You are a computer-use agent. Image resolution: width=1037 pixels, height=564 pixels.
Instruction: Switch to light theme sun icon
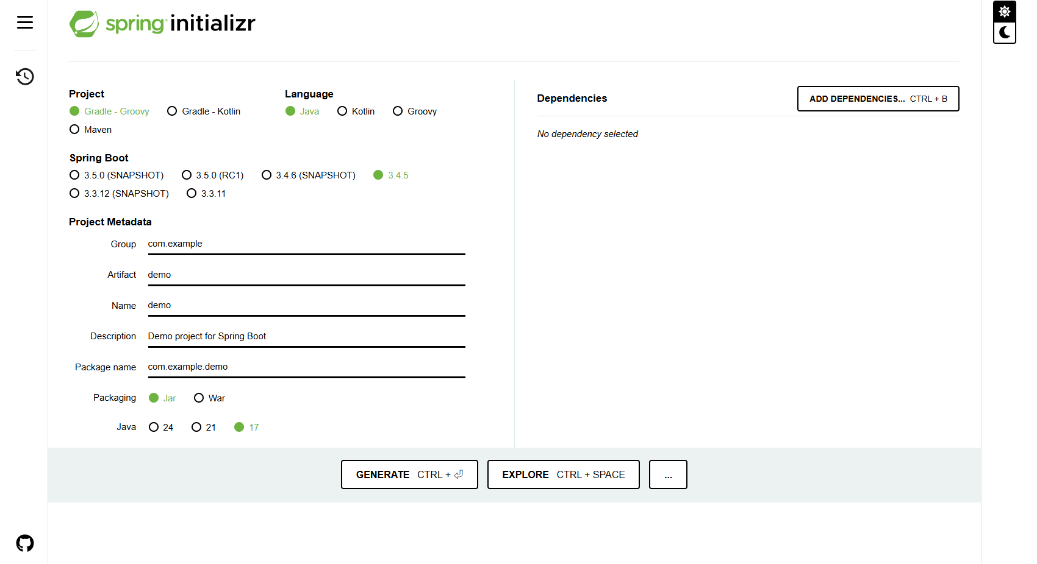coord(1005,12)
